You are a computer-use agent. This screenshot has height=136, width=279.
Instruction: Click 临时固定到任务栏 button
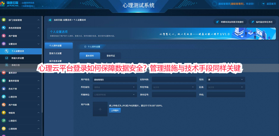click(262, 22)
